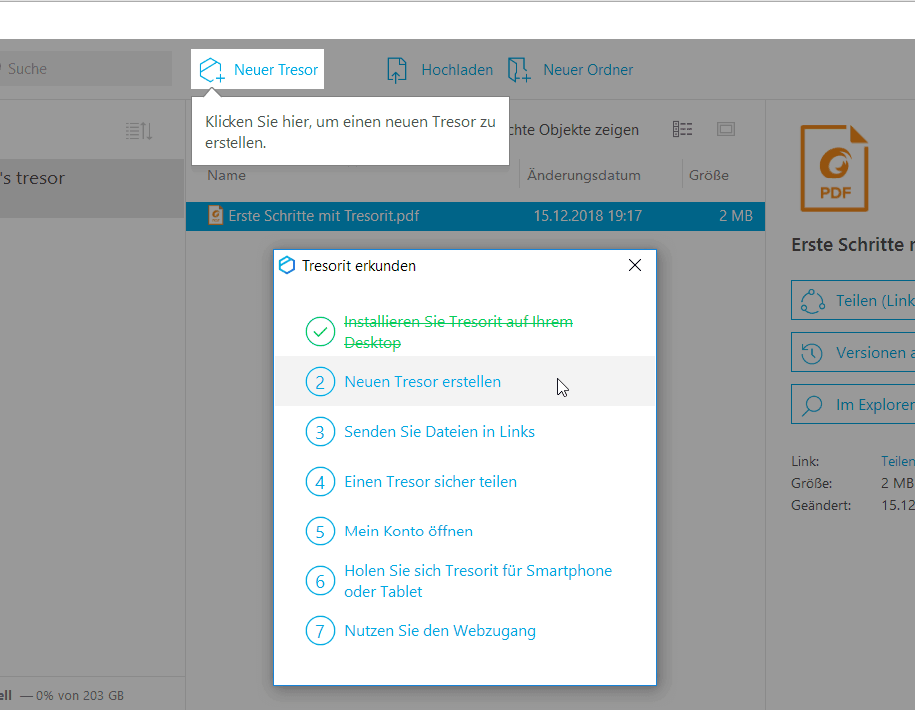This screenshot has height=710, width=915.
Task: Click the date '15.12.2018 19:17' cell
Action: [x=587, y=216]
